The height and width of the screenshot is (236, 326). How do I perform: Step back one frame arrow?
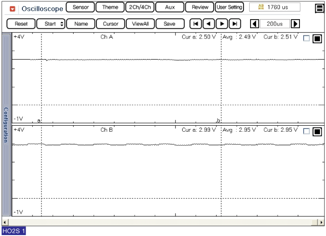[x=209, y=24]
